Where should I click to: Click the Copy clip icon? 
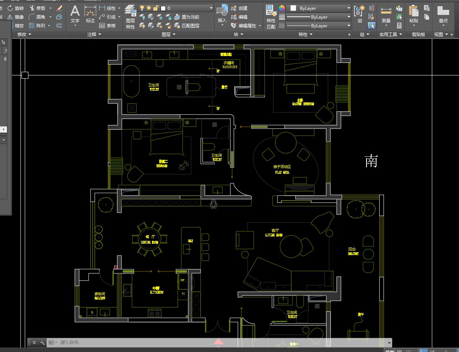[x=427, y=17]
